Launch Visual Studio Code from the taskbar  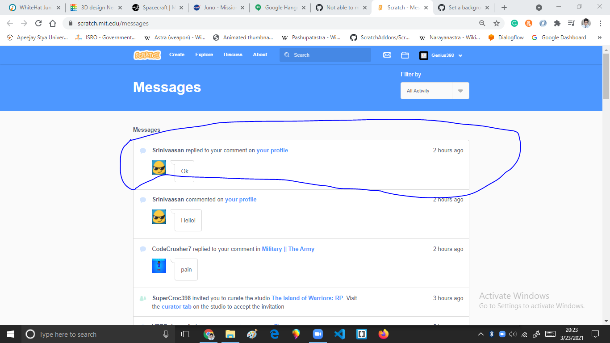339,334
